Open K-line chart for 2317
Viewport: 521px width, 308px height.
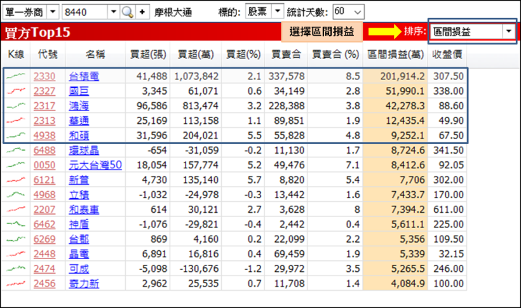(16, 105)
